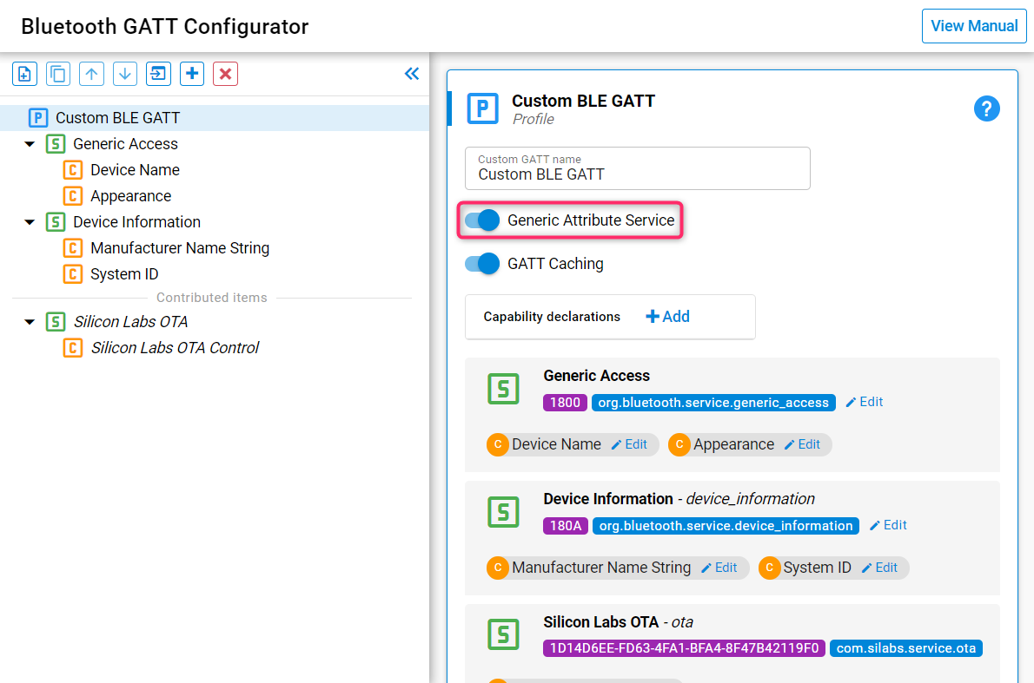Click the move down arrow icon

point(125,74)
